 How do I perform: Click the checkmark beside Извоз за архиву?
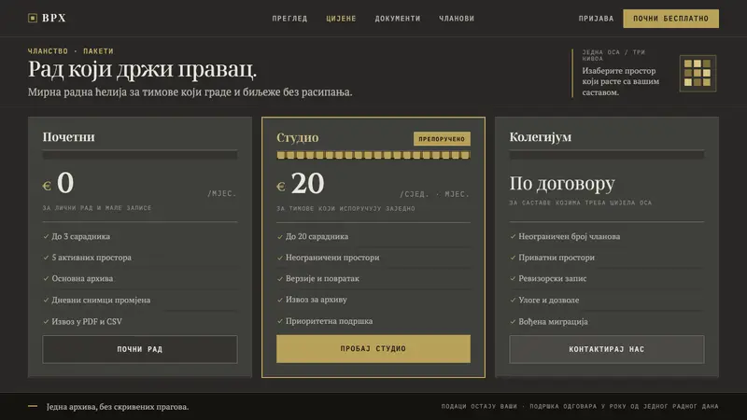coord(279,300)
